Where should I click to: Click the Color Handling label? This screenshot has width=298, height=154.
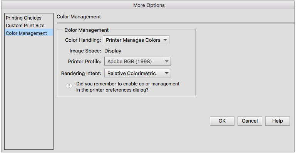[x=84, y=40]
